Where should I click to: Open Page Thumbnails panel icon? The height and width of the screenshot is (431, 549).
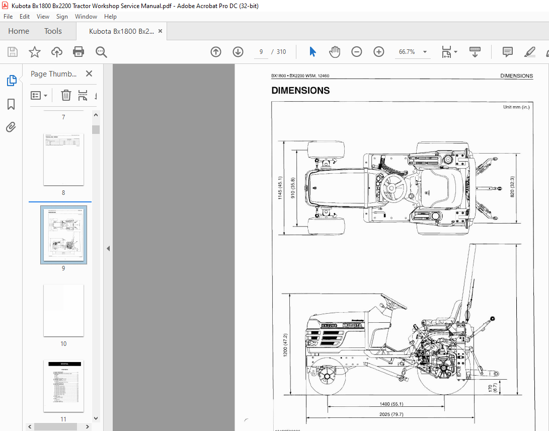11,81
